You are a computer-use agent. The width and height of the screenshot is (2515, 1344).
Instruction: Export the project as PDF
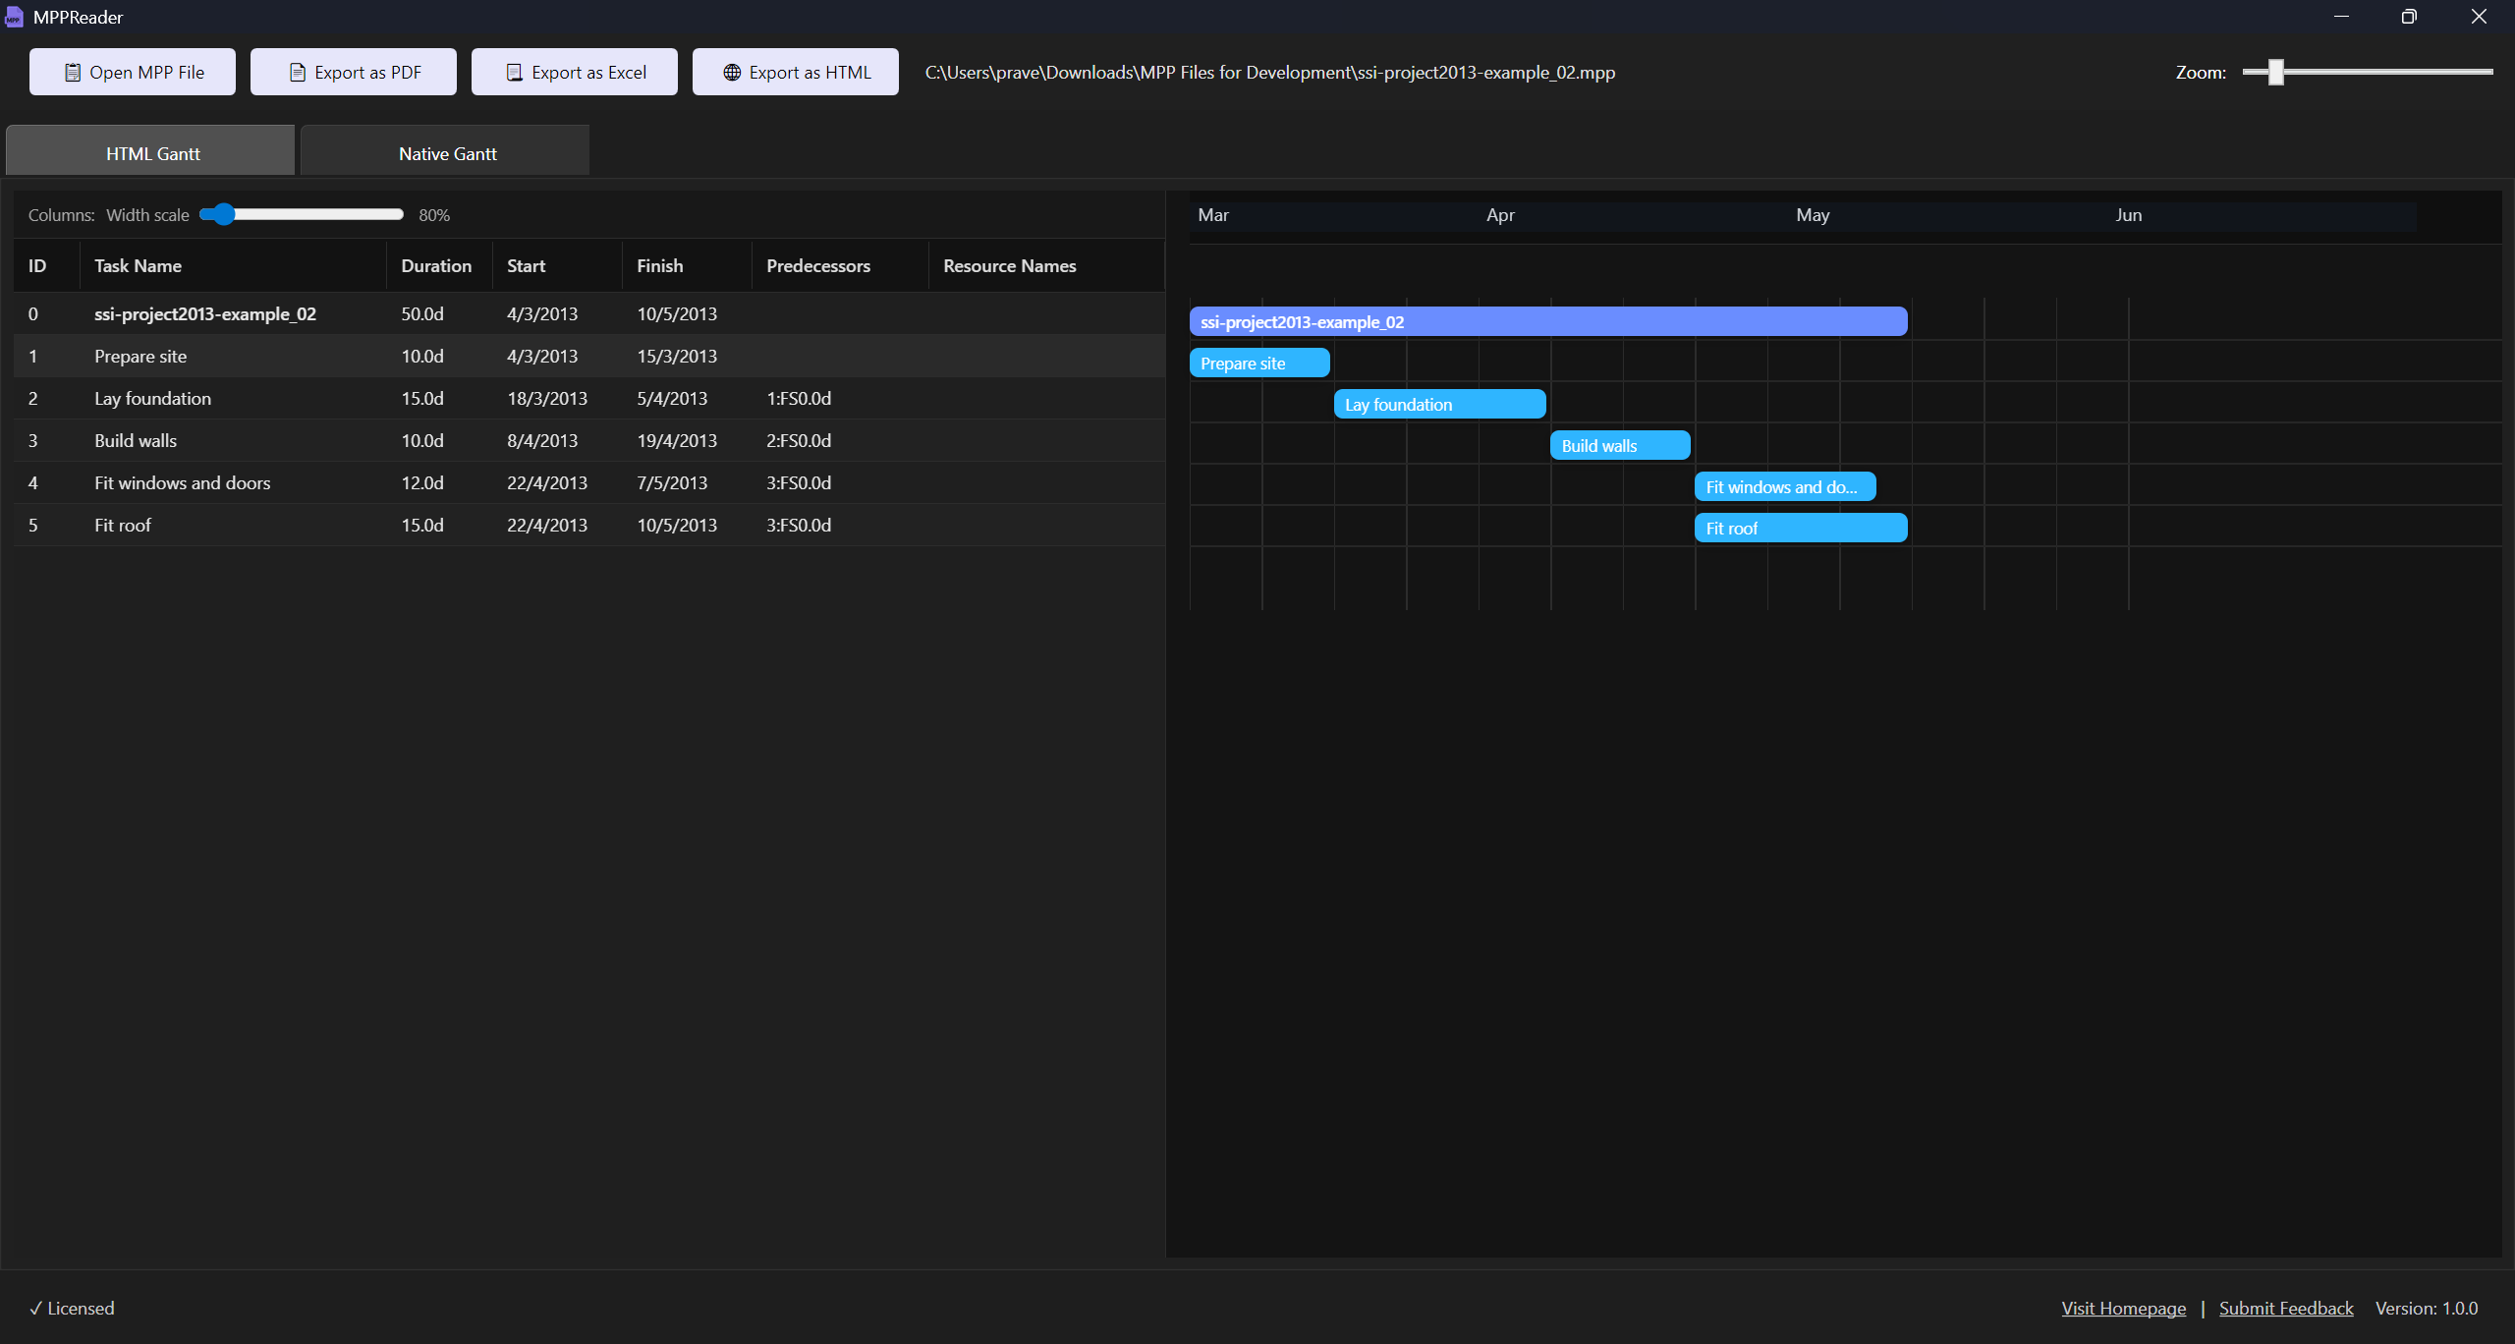click(x=354, y=72)
